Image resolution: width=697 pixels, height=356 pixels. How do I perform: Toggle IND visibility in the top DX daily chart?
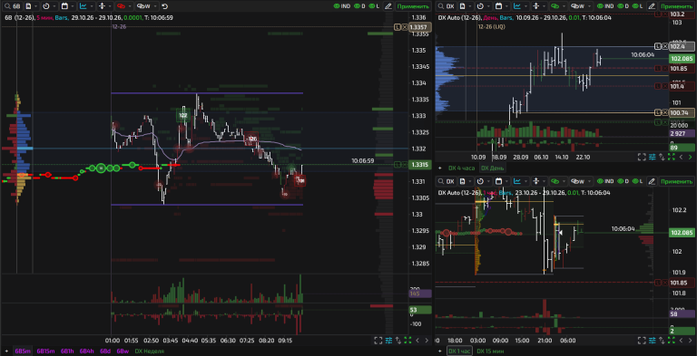click(606, 6)
